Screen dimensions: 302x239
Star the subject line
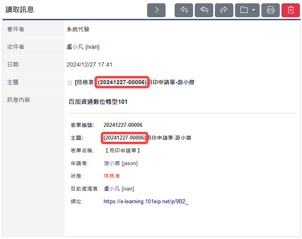point(70,83)
